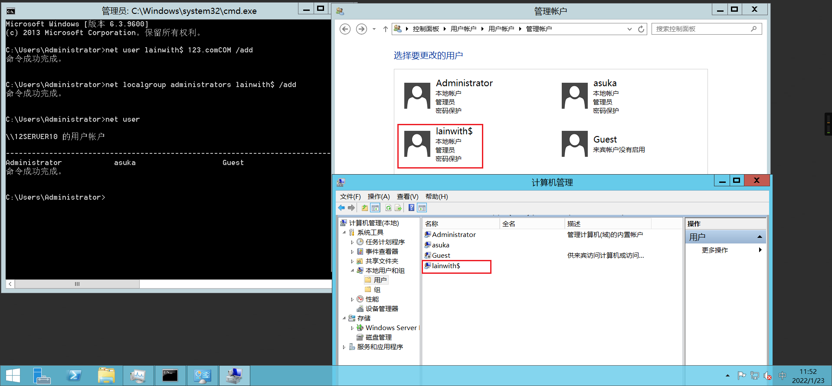Viewport: 832px width, 386px height.
Task: Expand 共享文件夹 tree node
Action: [352, 261]
